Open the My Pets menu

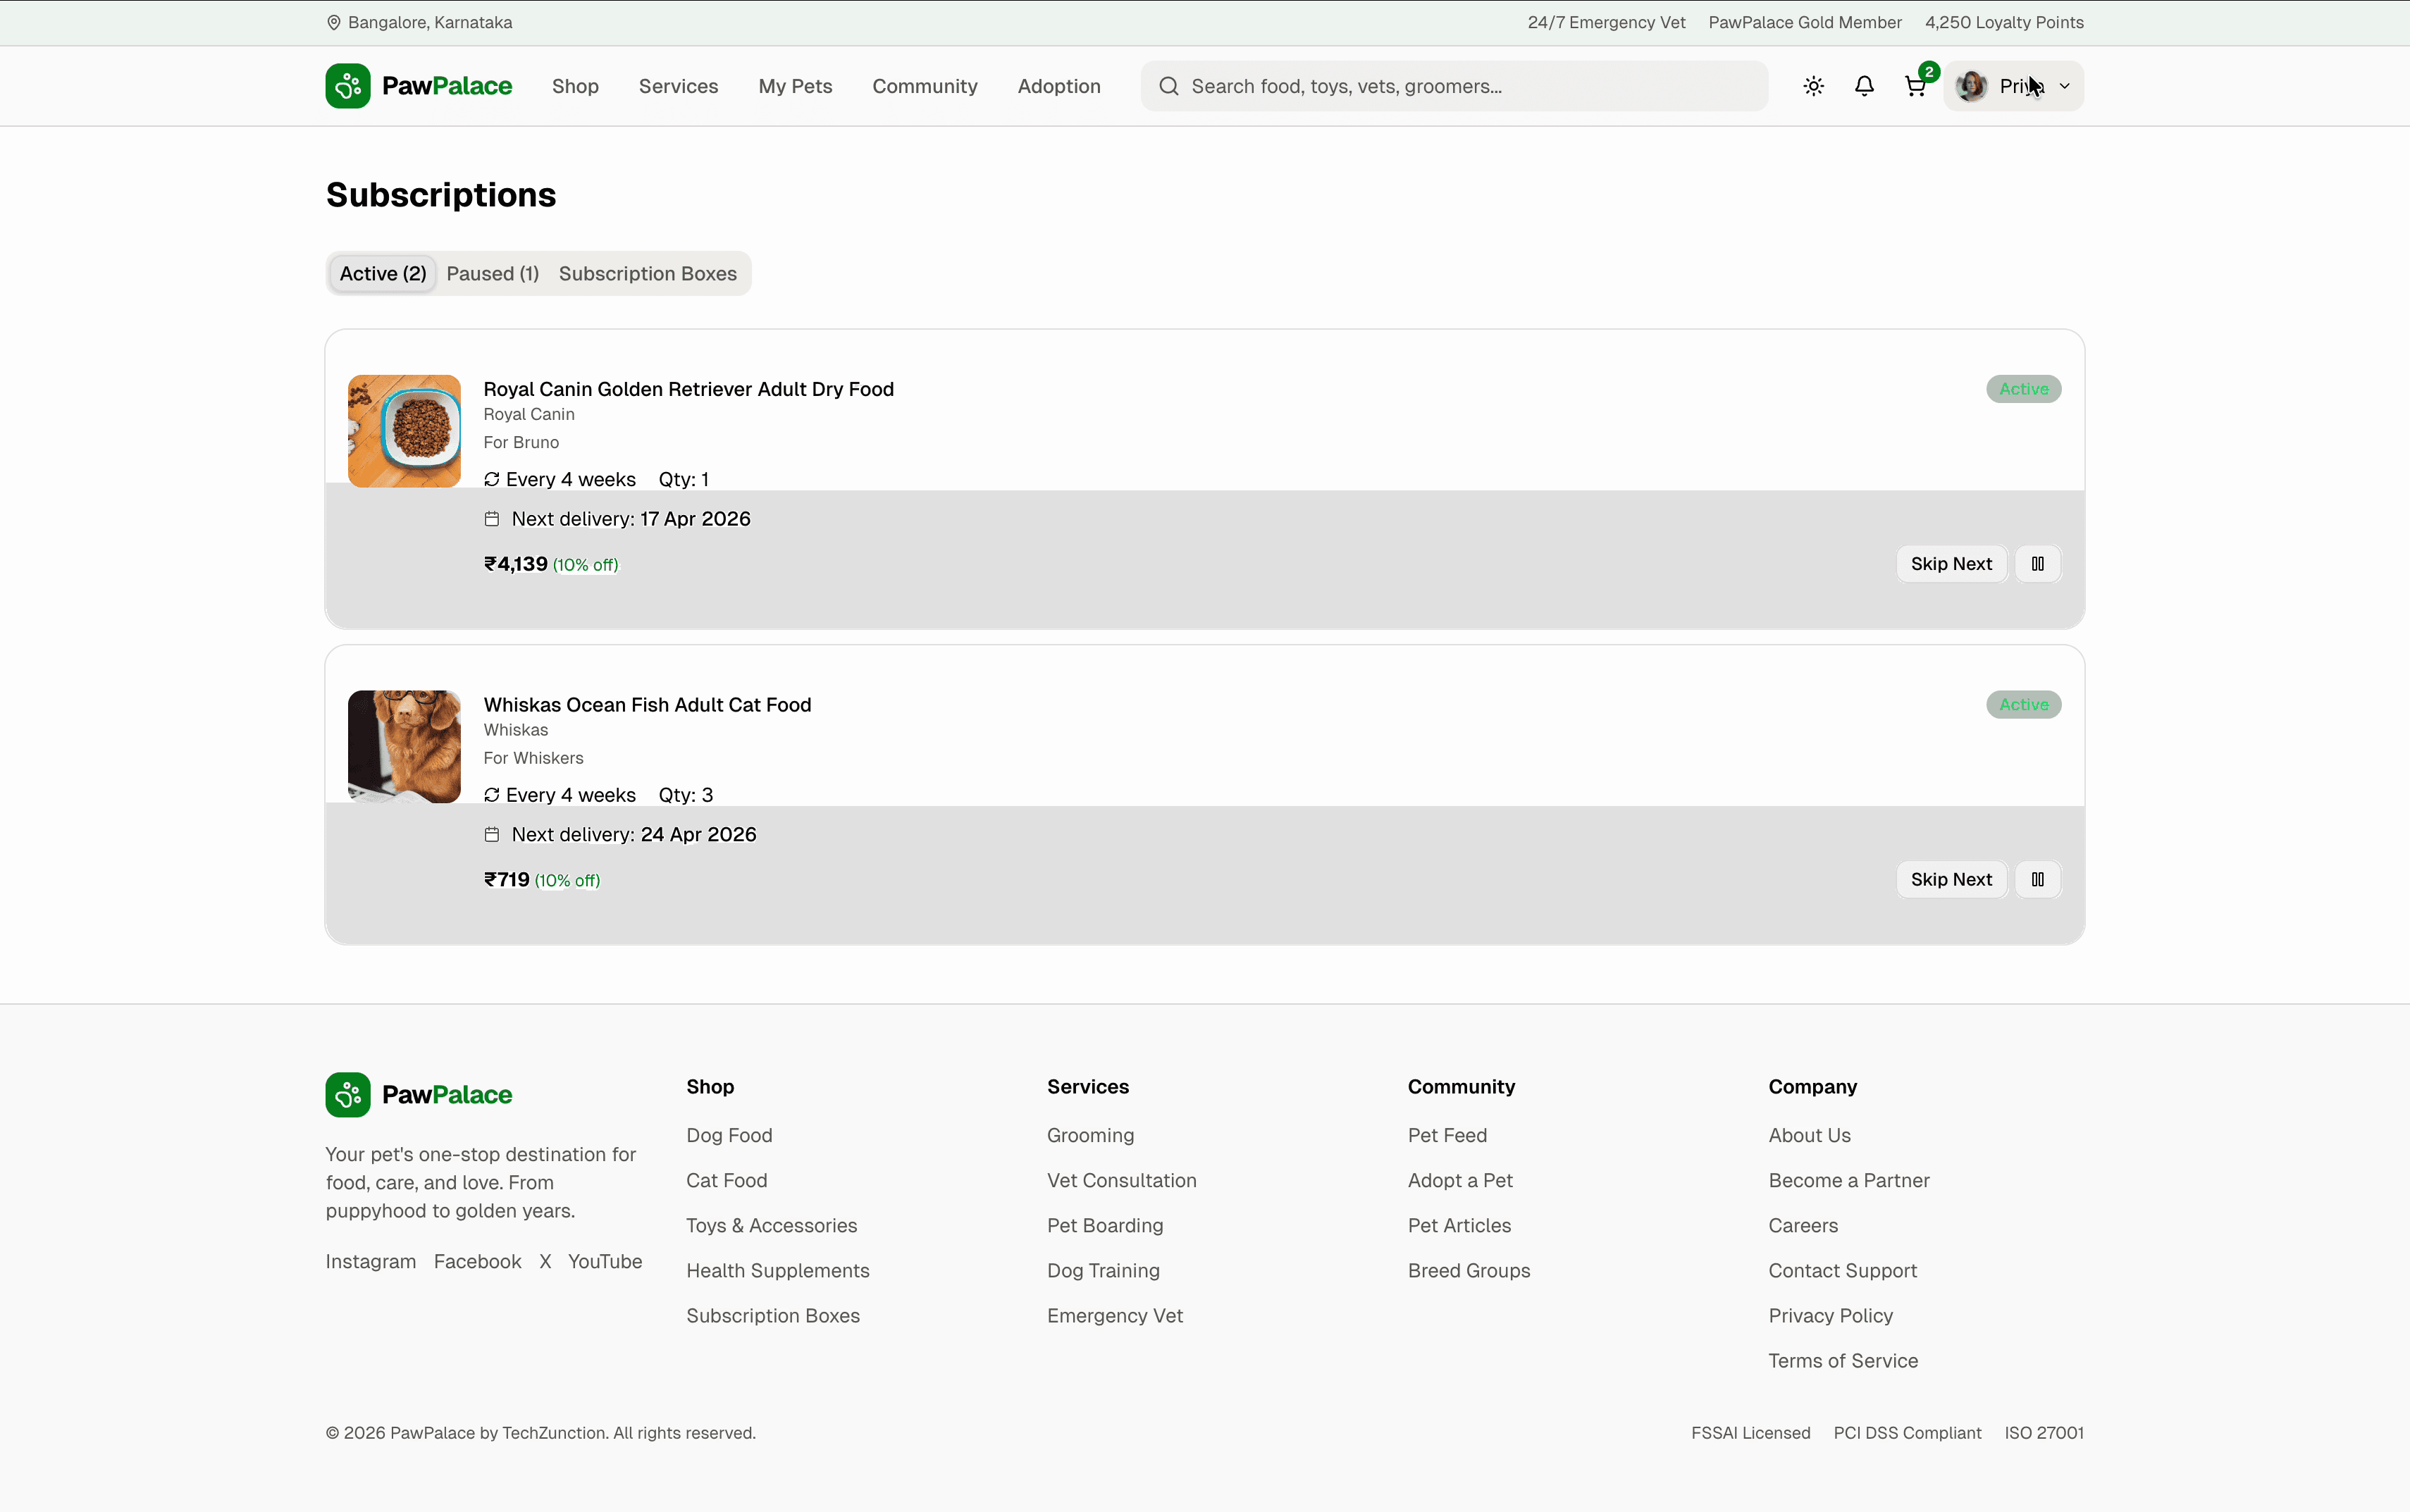tap(794, 86)
